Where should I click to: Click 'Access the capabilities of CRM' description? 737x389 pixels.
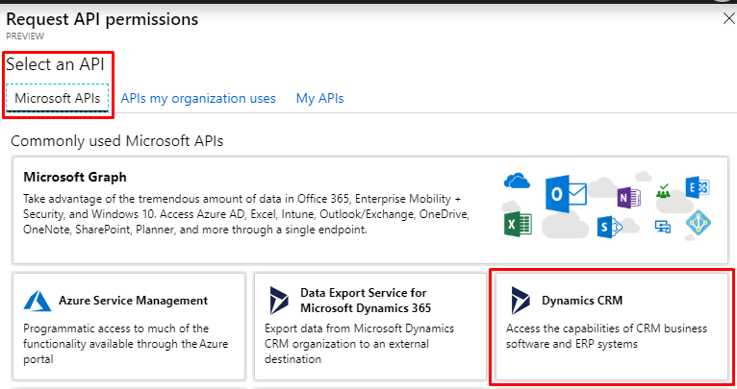pyautogui.click(x=606, y=336)
